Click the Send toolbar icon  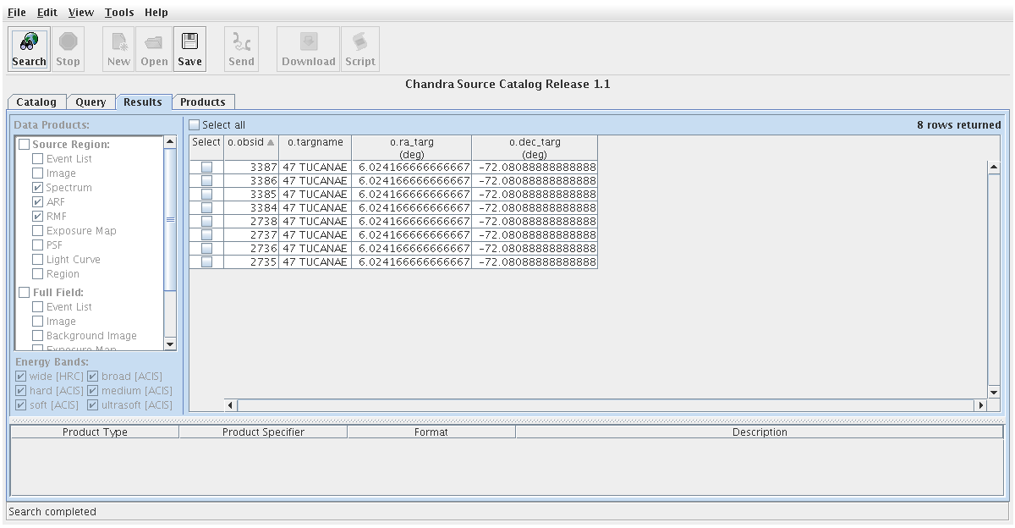[241, 41]
